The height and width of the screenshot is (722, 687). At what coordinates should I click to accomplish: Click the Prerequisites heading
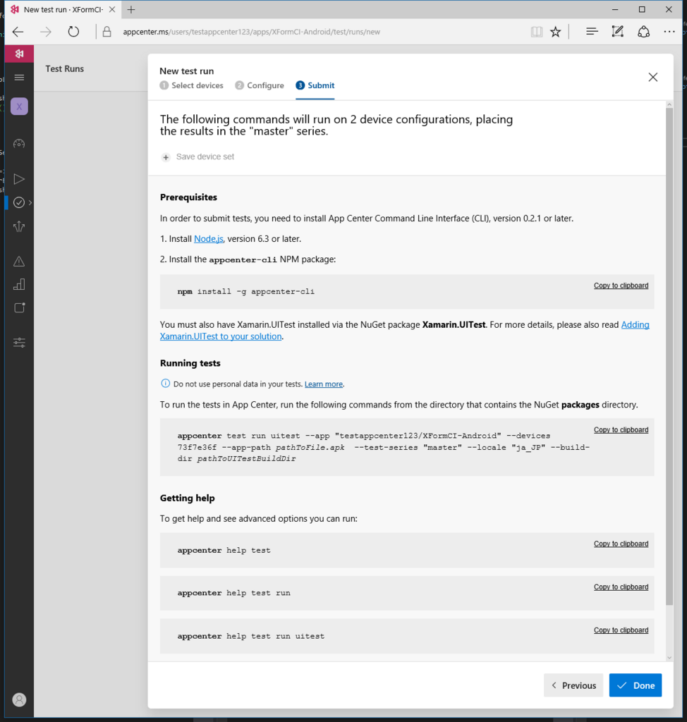coord(188,197)
